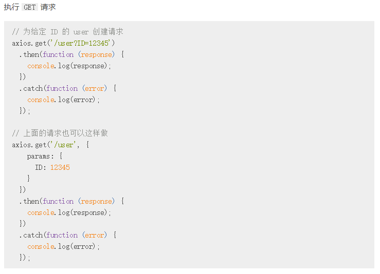Screen dimensions: 380x274
Task: Click the orange 'response' parameter in first then
Action: tap(97, 55)
